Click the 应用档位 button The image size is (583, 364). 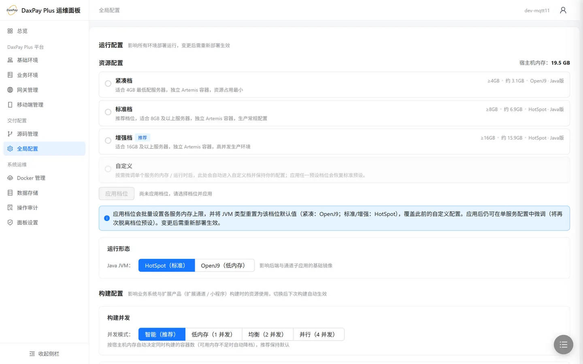[x=117, y=193]
